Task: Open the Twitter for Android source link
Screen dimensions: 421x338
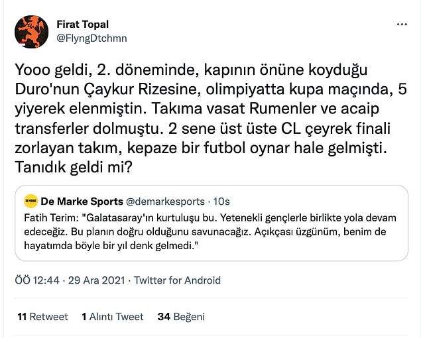Action: click(x=177, y=280)
